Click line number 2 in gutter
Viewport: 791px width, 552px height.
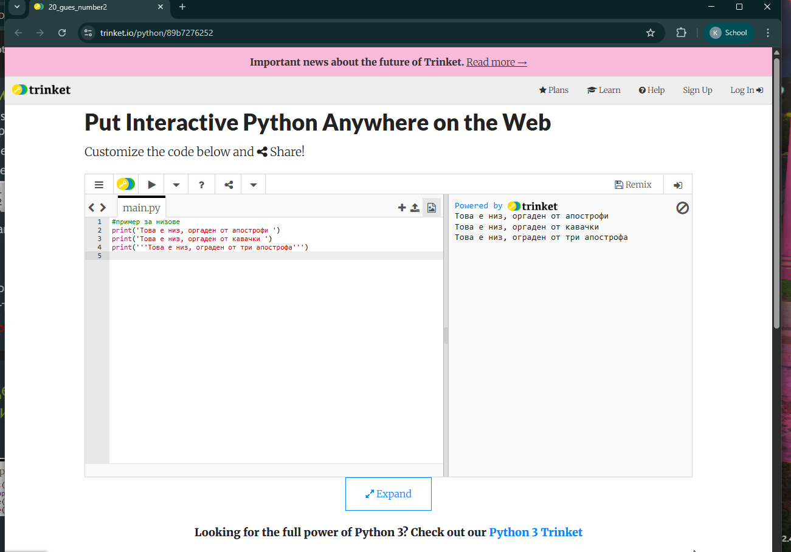(x=99, y=230)
